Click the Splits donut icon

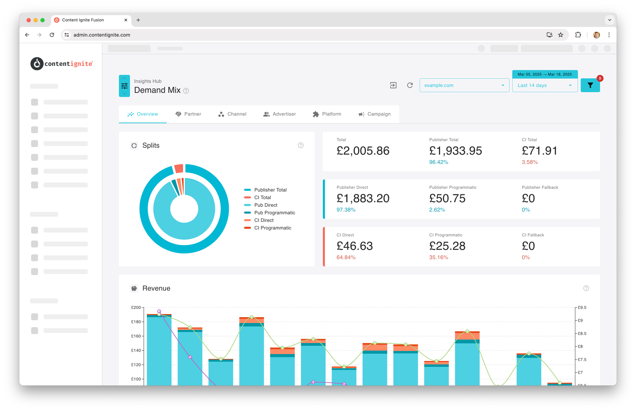coord(134,146)
